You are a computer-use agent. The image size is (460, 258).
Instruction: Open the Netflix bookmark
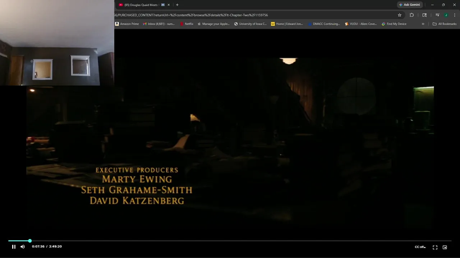click(x=187, y=24)
